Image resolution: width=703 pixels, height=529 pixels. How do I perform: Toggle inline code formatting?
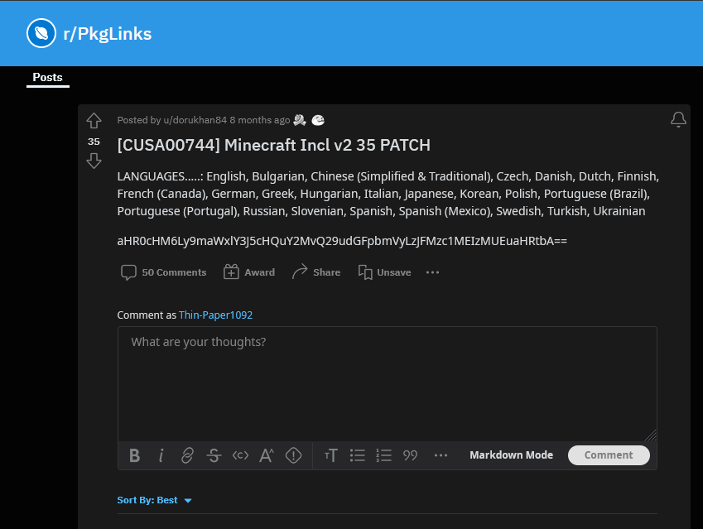pos(240,455)
